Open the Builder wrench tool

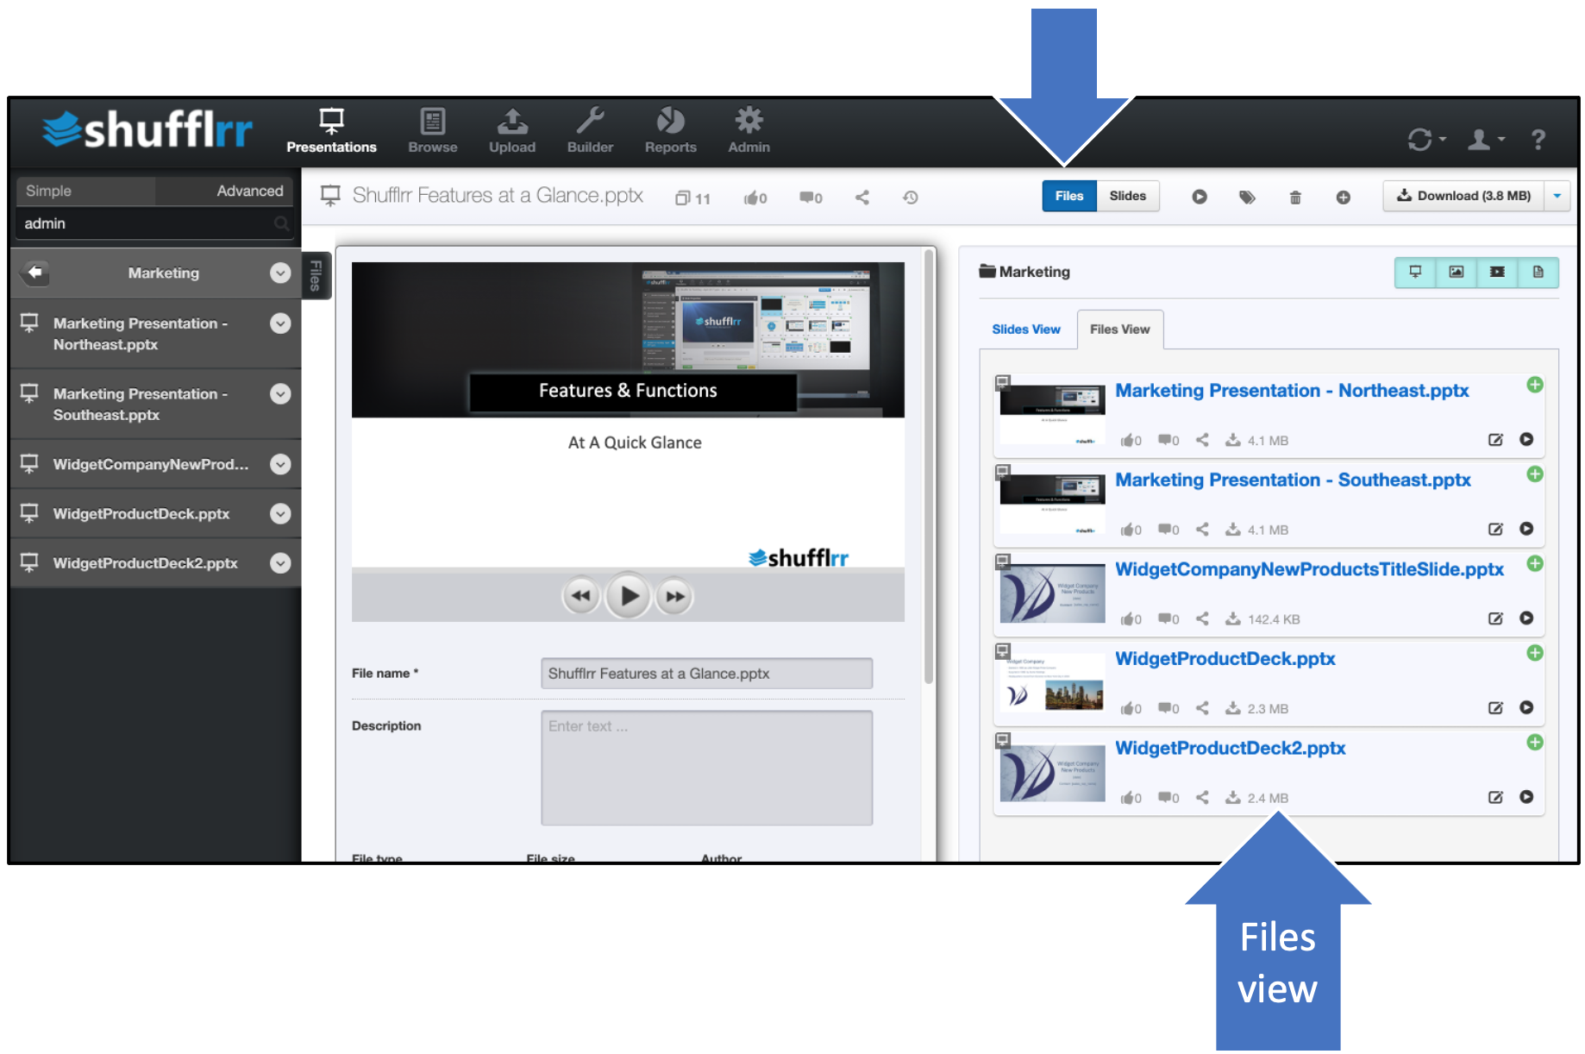(x=590, y=131)
